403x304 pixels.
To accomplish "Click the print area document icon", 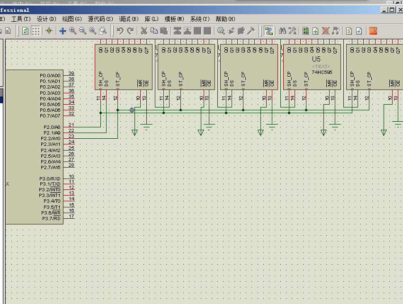I will (8, 31).
